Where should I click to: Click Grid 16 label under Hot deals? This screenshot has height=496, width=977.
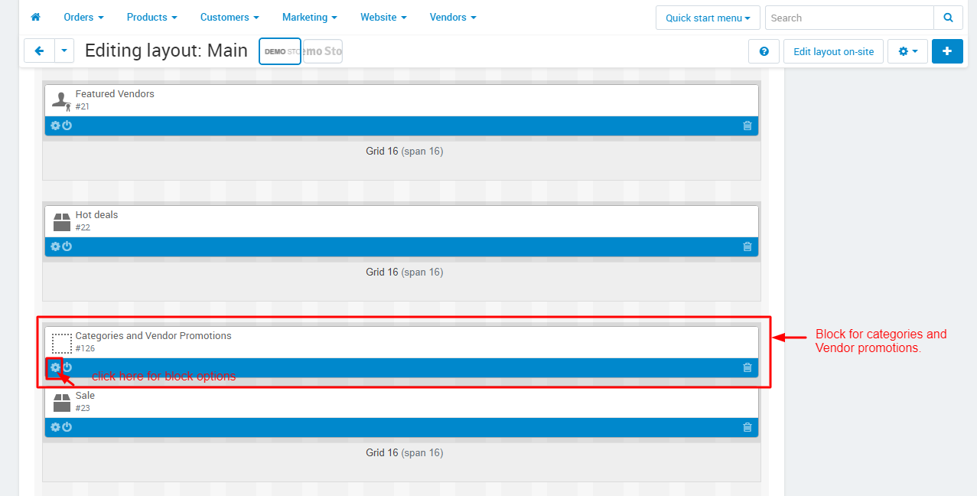click(404, 272)
